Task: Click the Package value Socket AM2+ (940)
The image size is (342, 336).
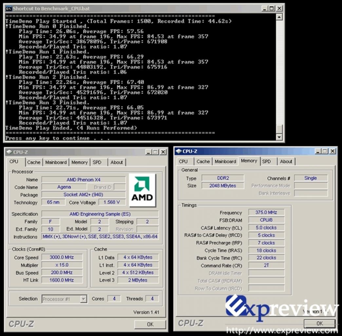Action: 84,195
